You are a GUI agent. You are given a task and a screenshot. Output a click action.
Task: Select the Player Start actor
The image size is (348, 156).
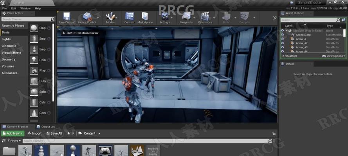(x=34, y=71)
